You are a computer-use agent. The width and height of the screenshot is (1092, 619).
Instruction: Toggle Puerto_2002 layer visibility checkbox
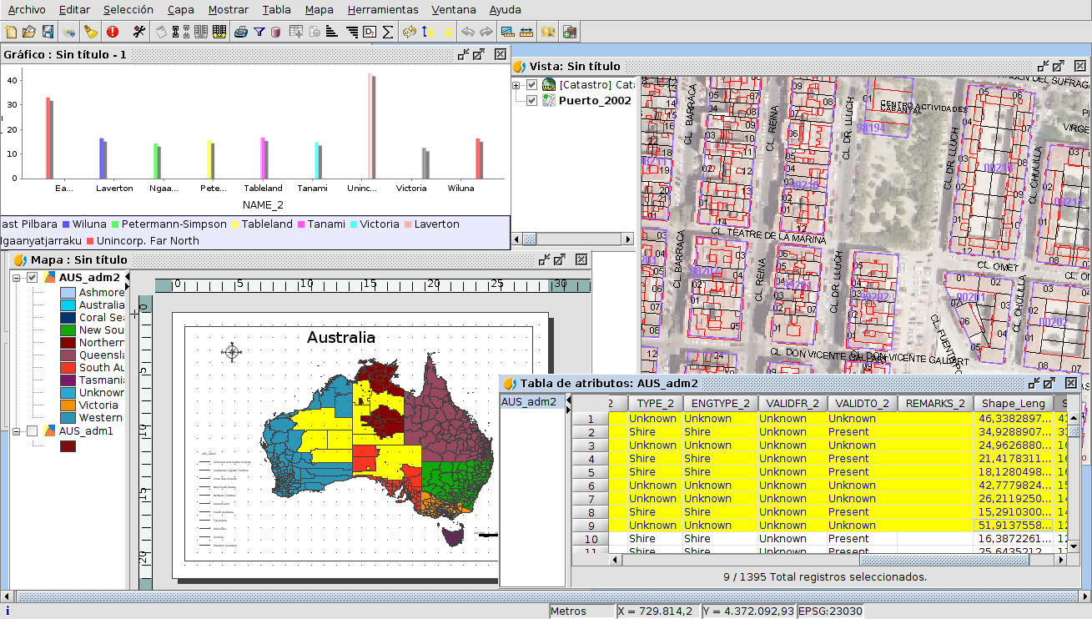(x=531, y=101)
